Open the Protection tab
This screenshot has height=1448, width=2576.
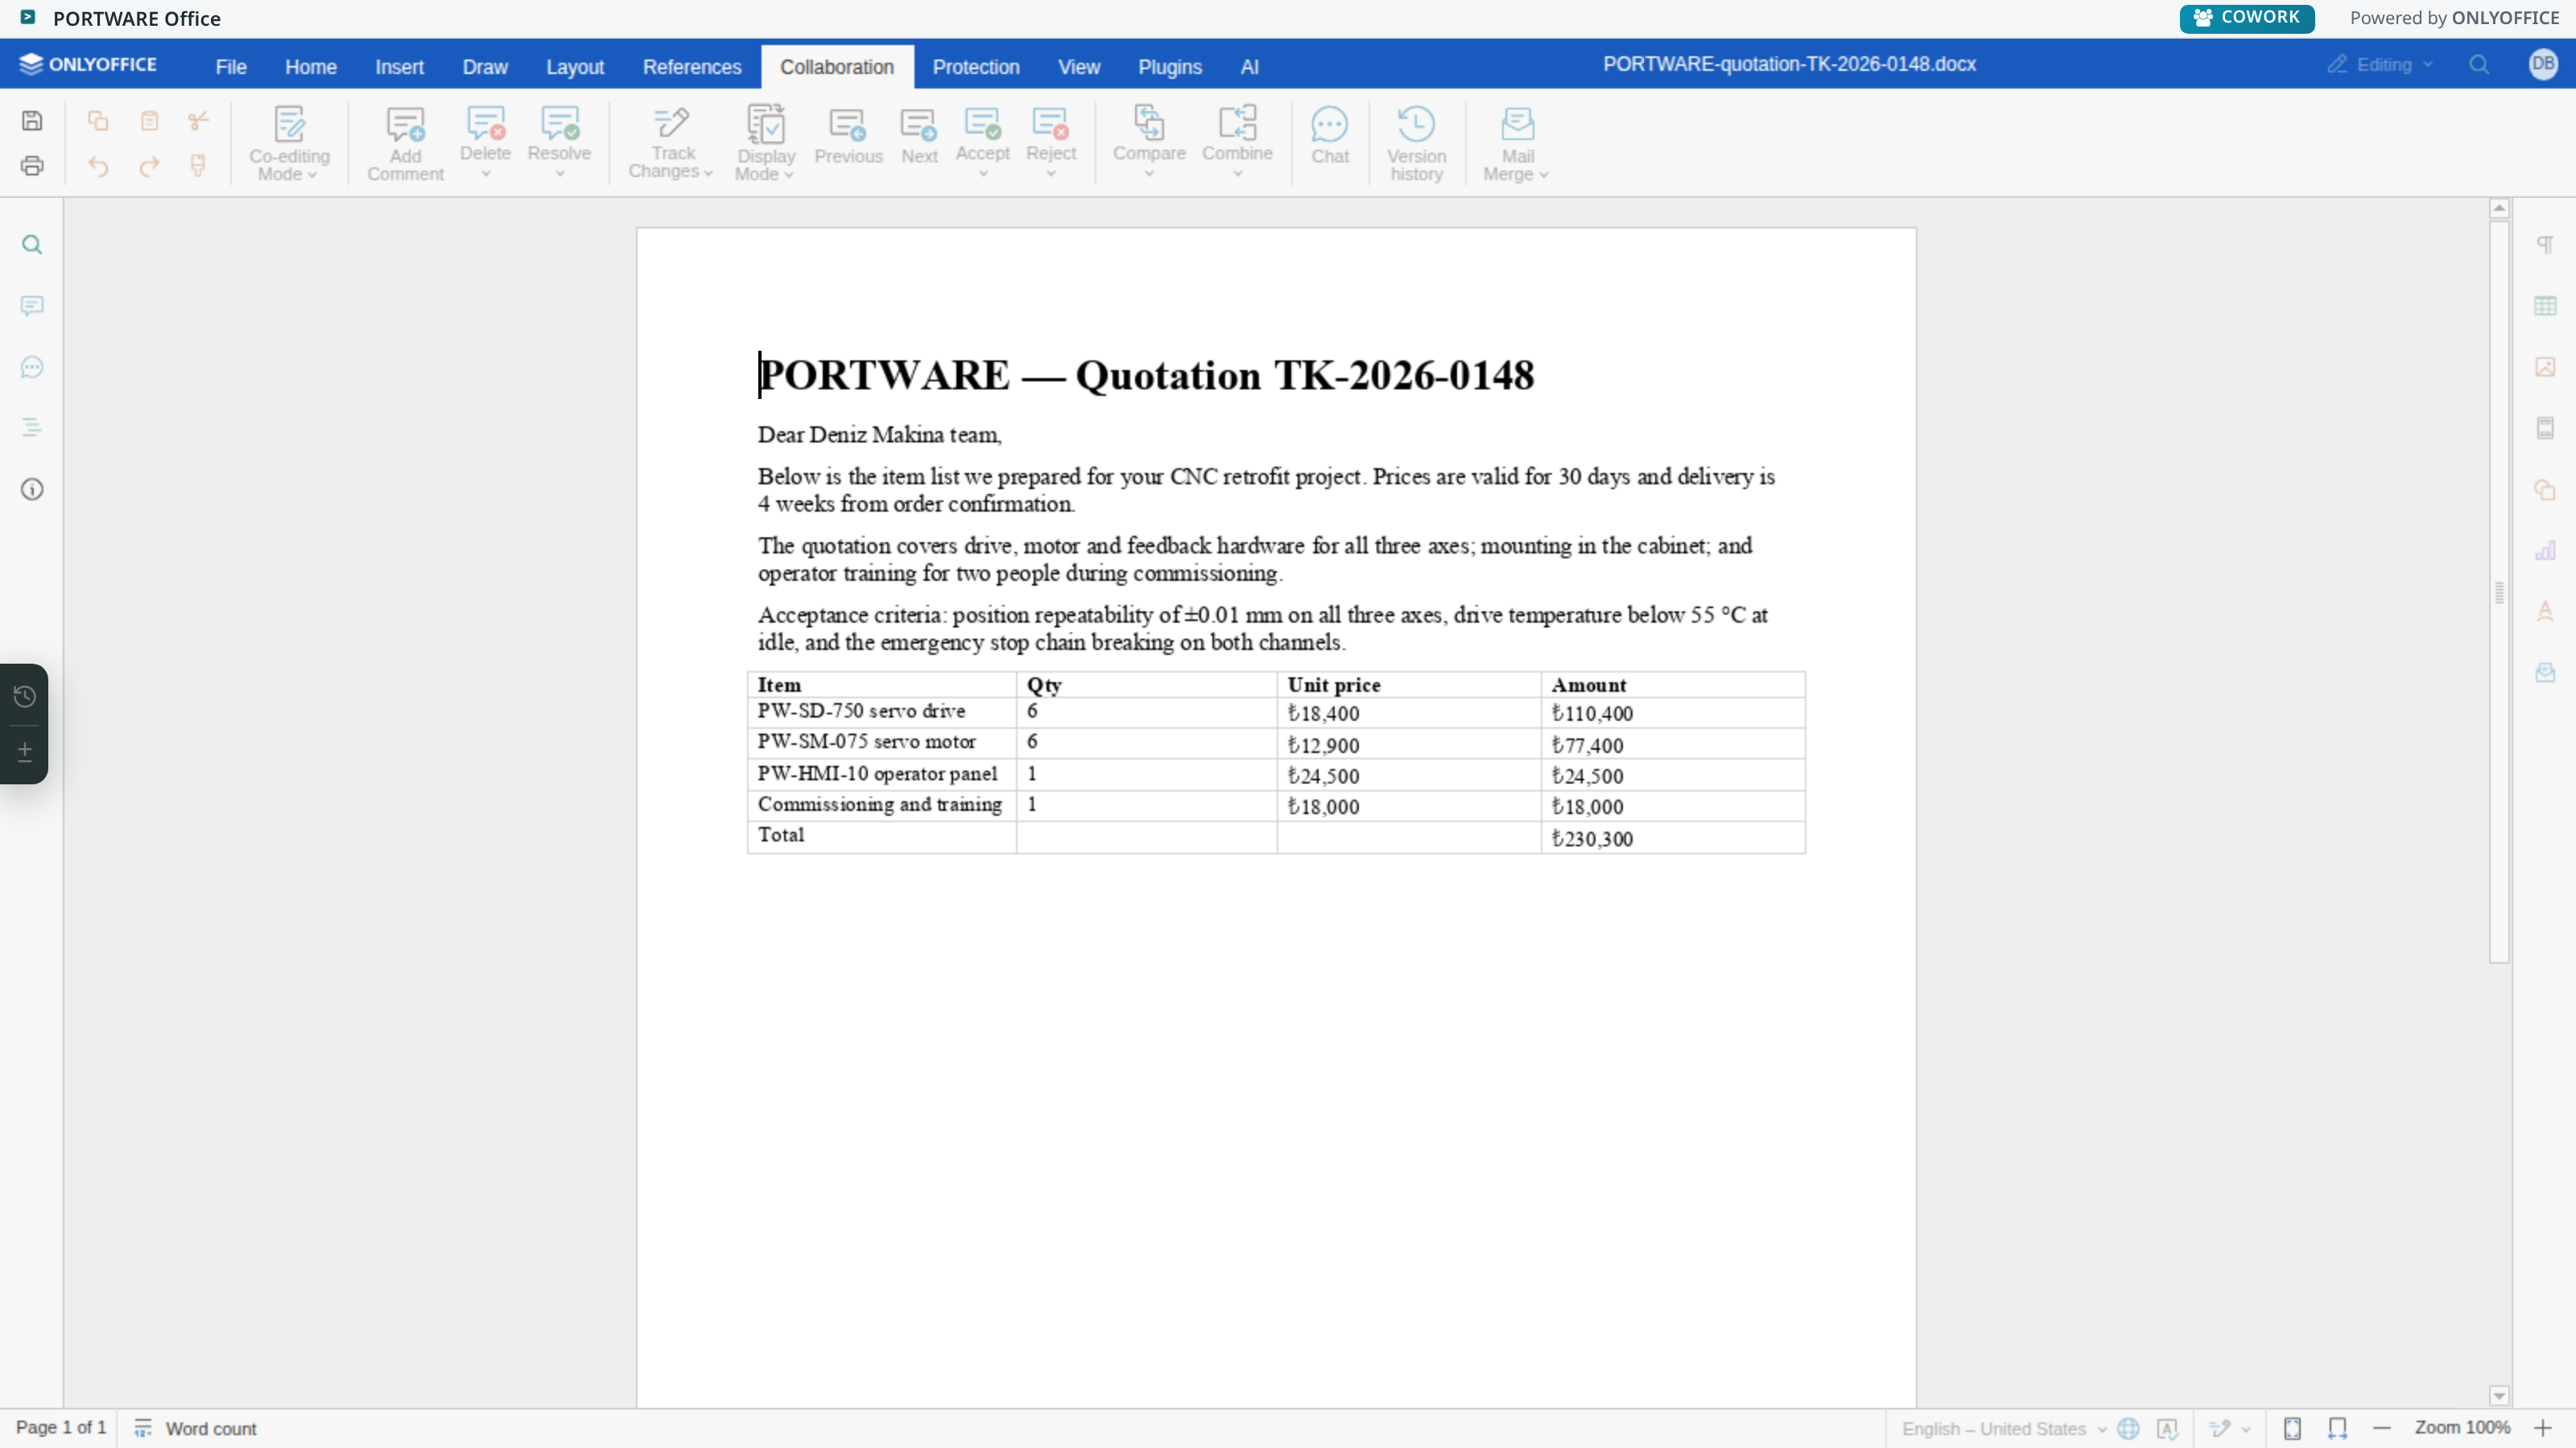(x=976, y=67)
